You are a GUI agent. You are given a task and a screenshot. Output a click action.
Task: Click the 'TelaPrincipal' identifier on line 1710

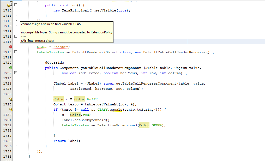click(x=75, y=10)
